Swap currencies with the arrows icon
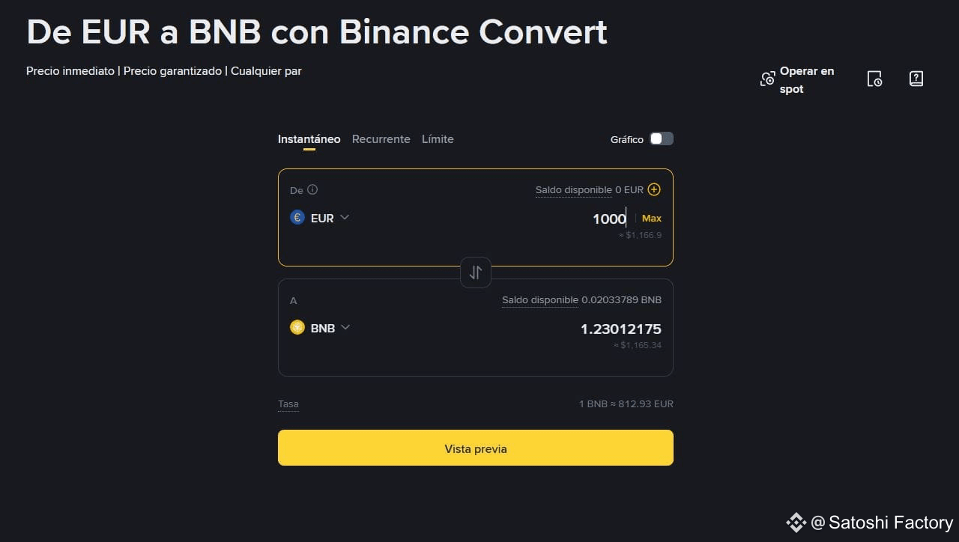The image size is (959, 542). (476, 272)
